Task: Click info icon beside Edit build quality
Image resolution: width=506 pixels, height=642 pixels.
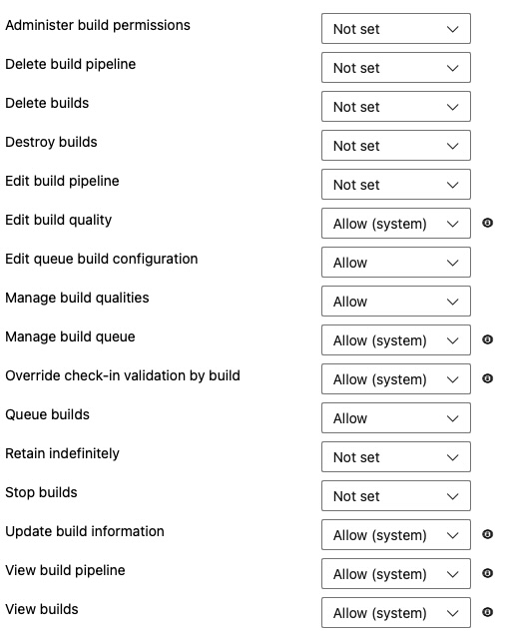Action: [x=487, y=223]
